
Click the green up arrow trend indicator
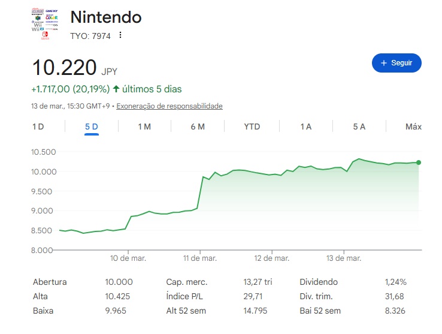pyautogui.click(x=116, y=89)
